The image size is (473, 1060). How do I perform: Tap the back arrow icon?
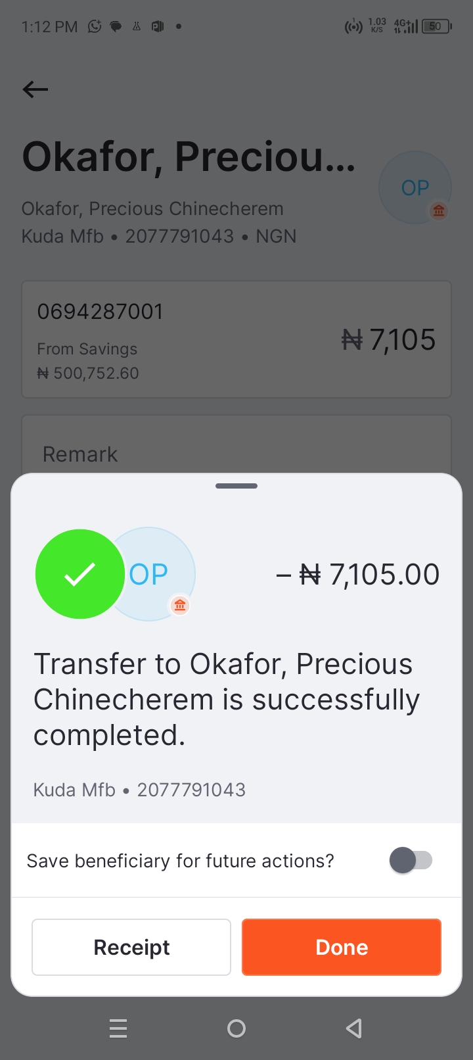pos(35,89)
